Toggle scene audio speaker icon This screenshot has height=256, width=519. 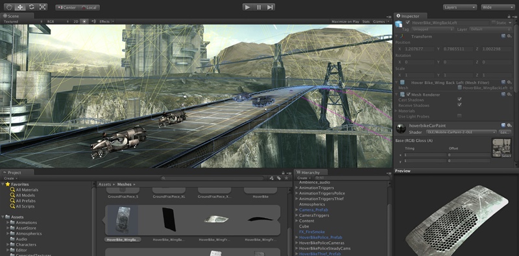[93, 21]
